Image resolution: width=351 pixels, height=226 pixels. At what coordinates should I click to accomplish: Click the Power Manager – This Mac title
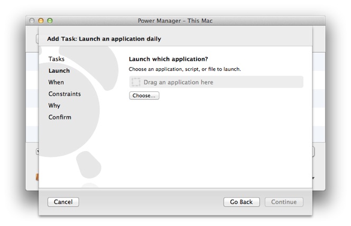175,21
